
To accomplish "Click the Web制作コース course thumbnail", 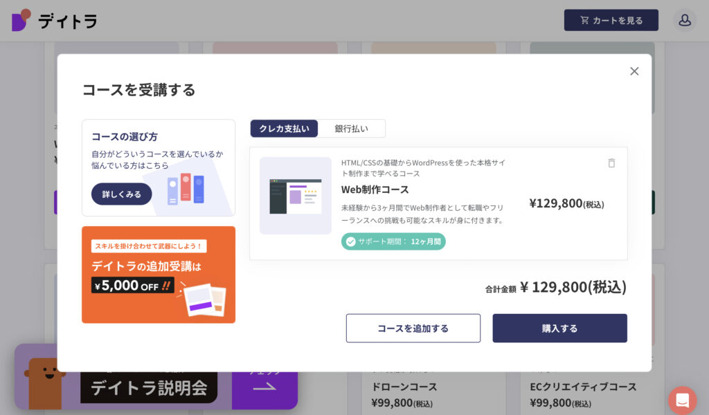I will pos(296,196).
